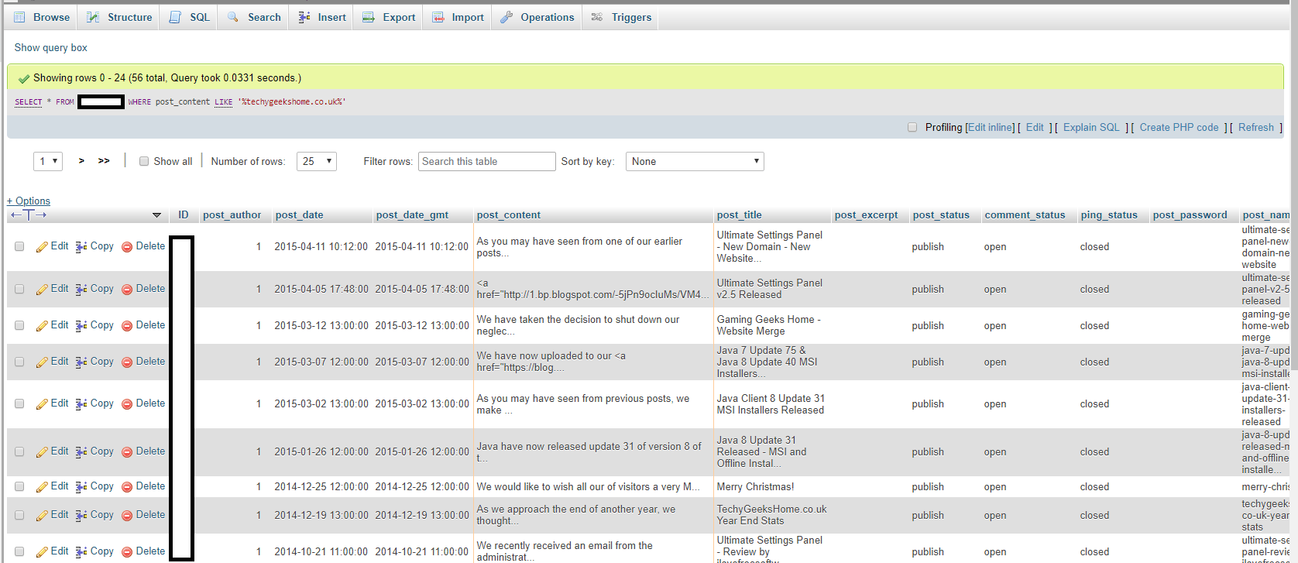Click the copy icon for the 2015-03-12 row
1298x563 pixels.
coord(81,326)
